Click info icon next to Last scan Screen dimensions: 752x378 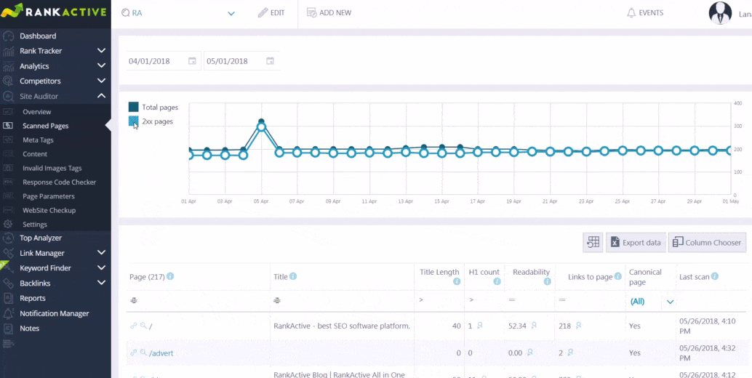pyautogui.click(x=715, y=276)
